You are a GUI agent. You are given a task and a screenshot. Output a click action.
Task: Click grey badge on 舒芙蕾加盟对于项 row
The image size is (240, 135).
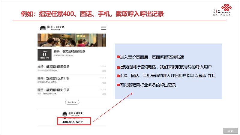(104, 94)
